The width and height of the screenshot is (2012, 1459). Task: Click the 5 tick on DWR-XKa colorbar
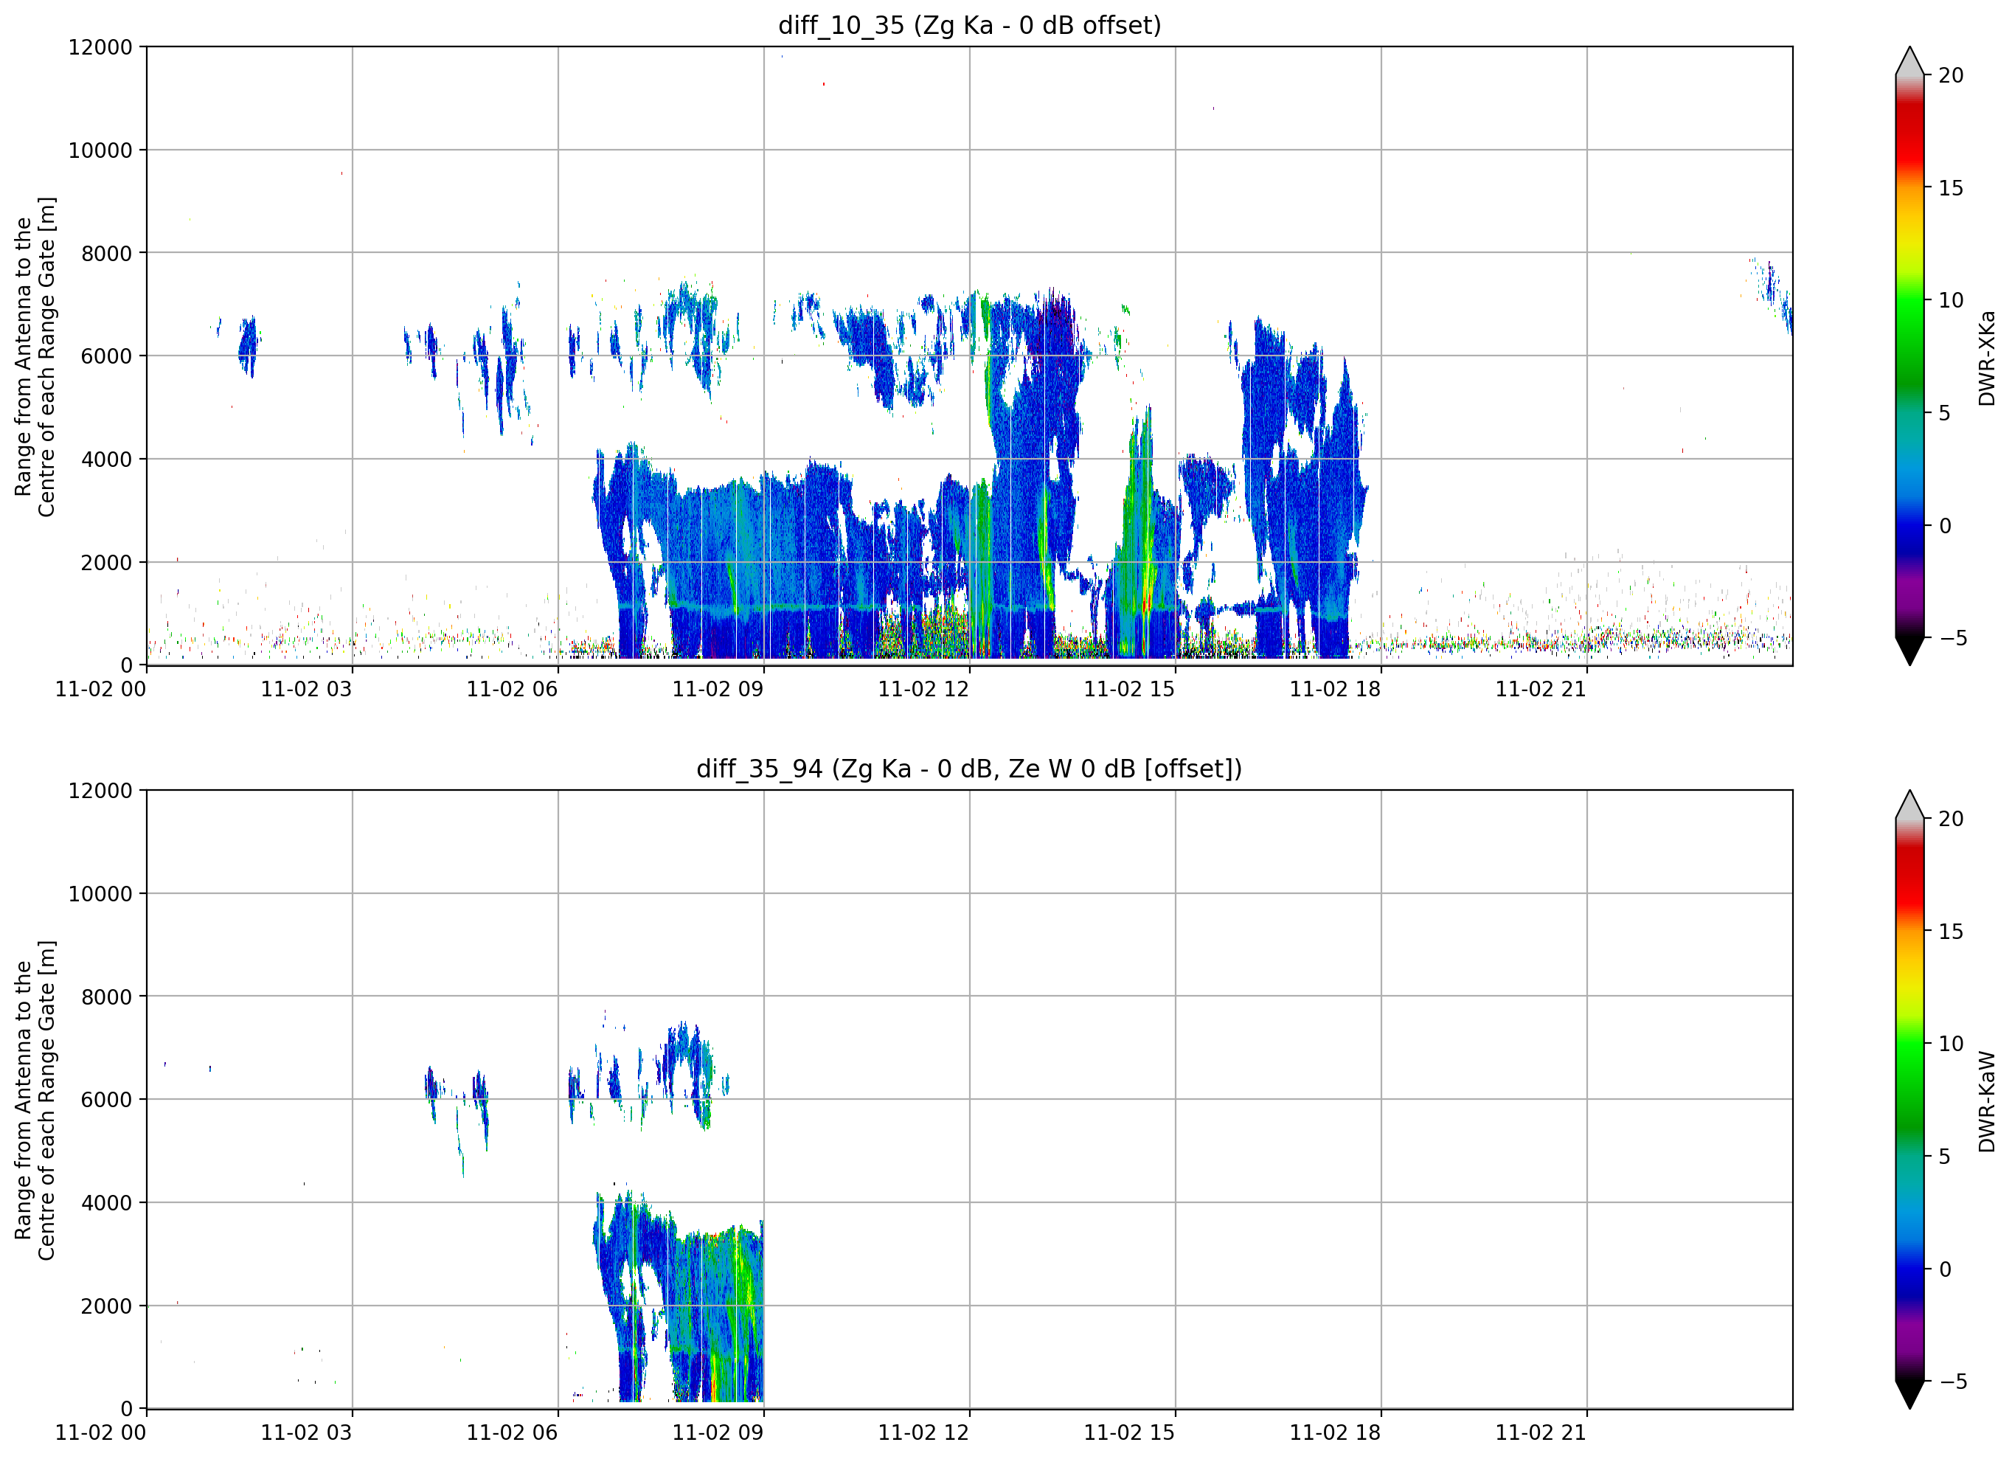1945,412
